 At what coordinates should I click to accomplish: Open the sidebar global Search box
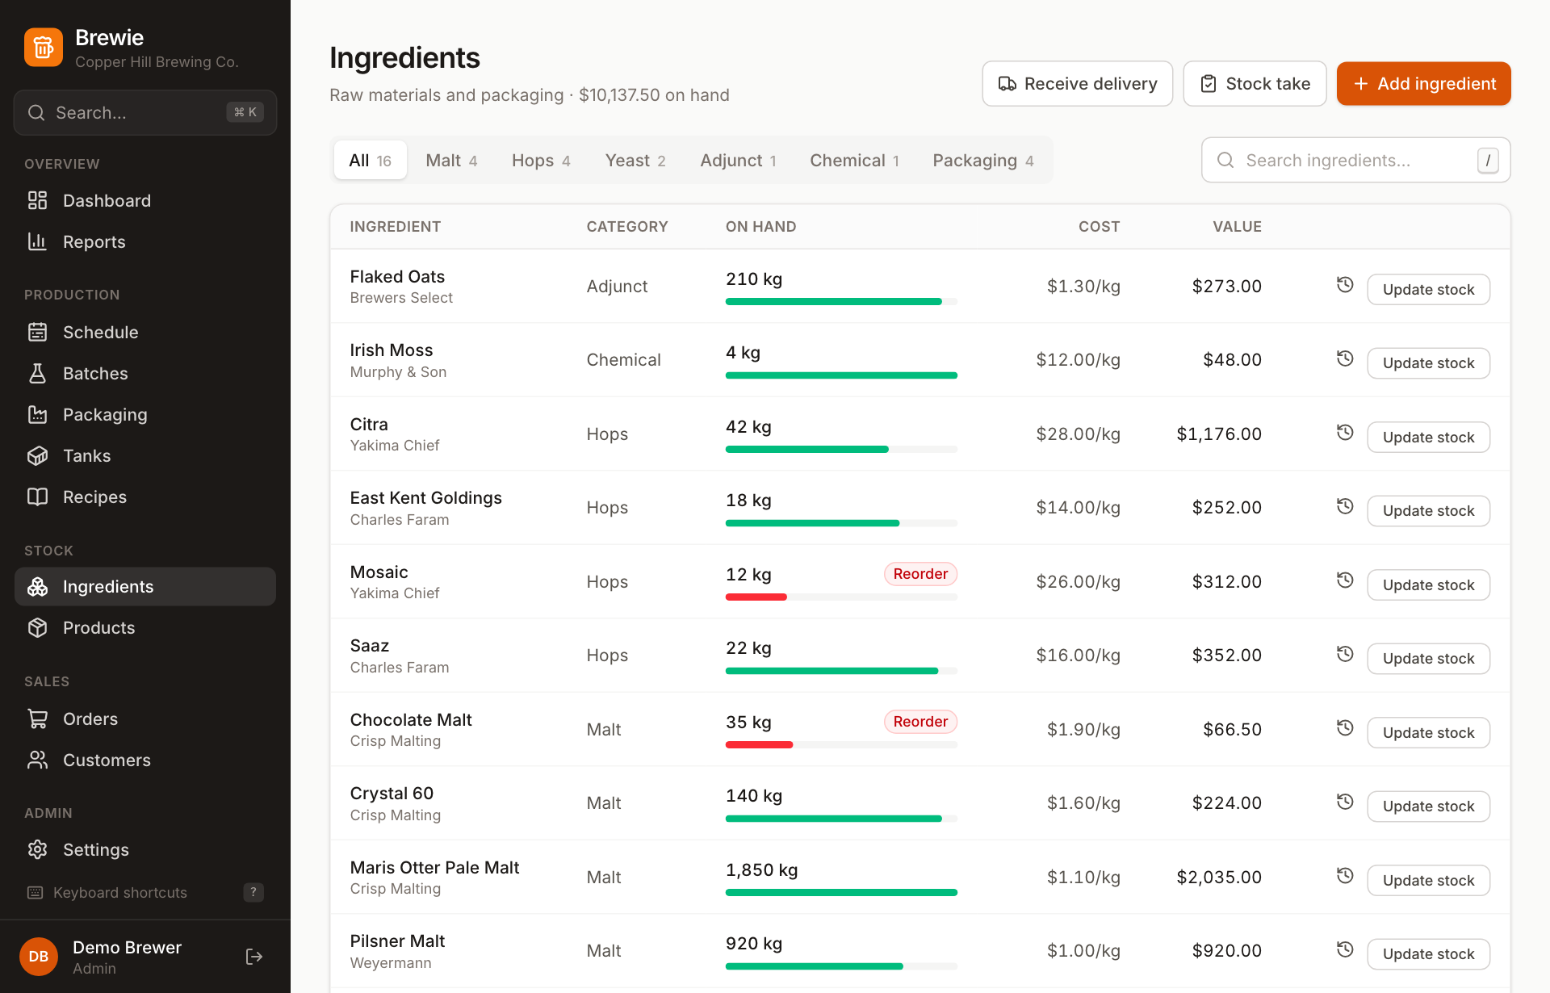point(145,112)
